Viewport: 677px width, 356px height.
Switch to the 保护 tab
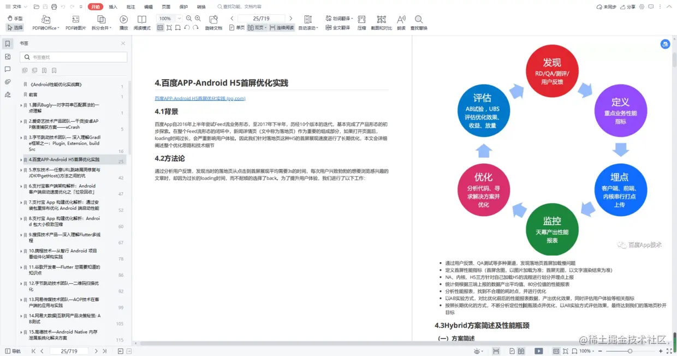pyautogui.click(x=183, y=7)
